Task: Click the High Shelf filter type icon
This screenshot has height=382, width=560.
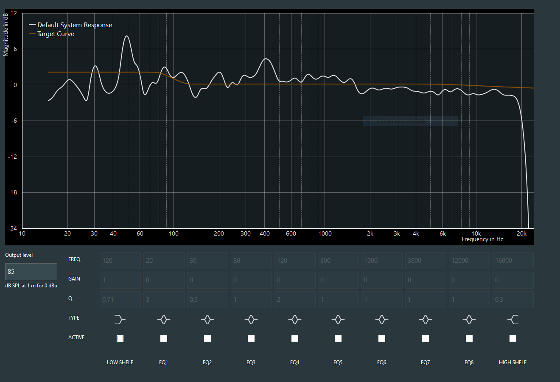Action: (x=513, y=319)
